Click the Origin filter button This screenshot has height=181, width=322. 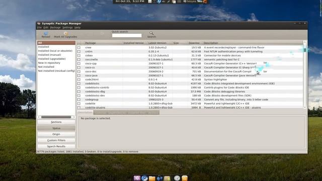point(56,134)
